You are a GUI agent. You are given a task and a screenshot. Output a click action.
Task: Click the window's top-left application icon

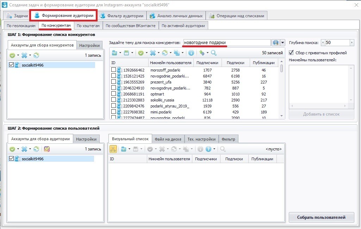click(4, 5)
